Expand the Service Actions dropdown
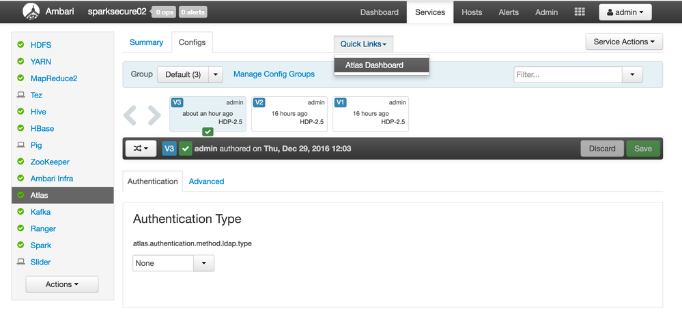The width and height of the screenshot is (682, 317). point(624,42)
